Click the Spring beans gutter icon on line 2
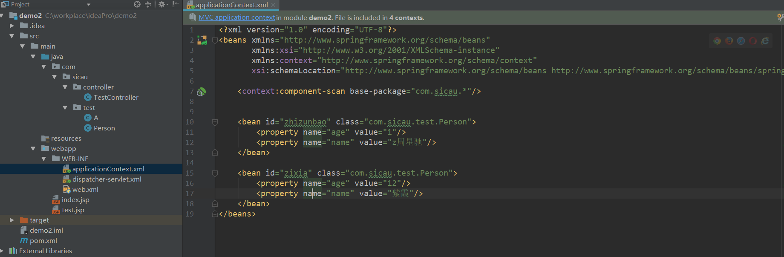This screenshot has height=257, width=784. click(202, 40)
